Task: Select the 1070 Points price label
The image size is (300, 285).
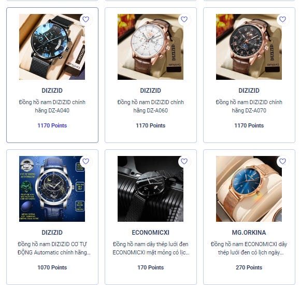Action: 52,267
